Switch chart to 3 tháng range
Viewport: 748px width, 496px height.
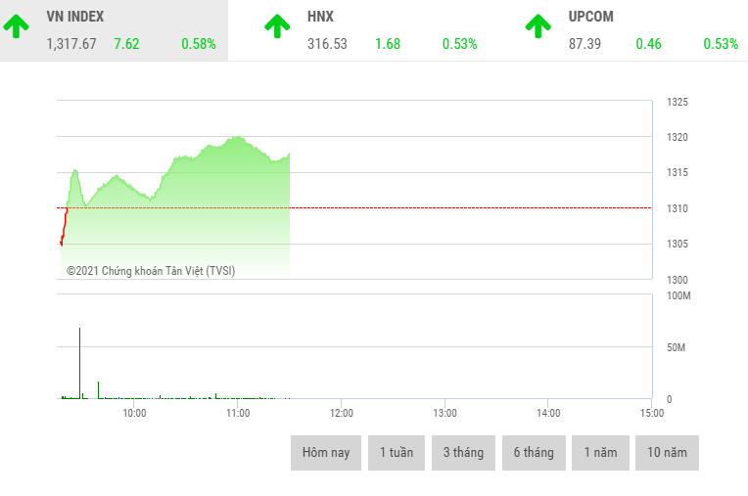[x=463, y=453]
